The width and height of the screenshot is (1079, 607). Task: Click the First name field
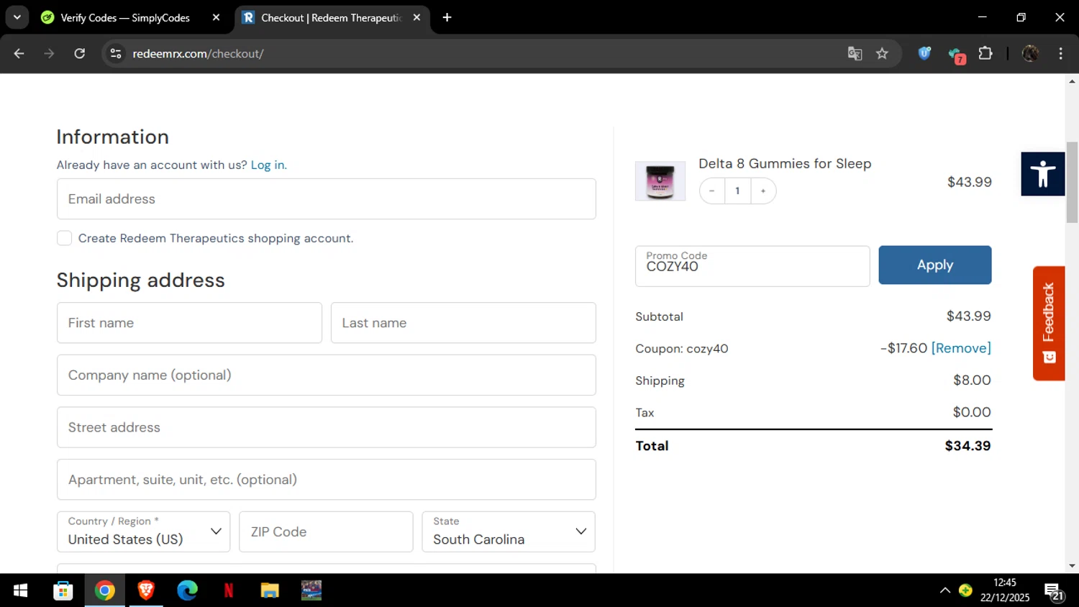click(189, 323)
